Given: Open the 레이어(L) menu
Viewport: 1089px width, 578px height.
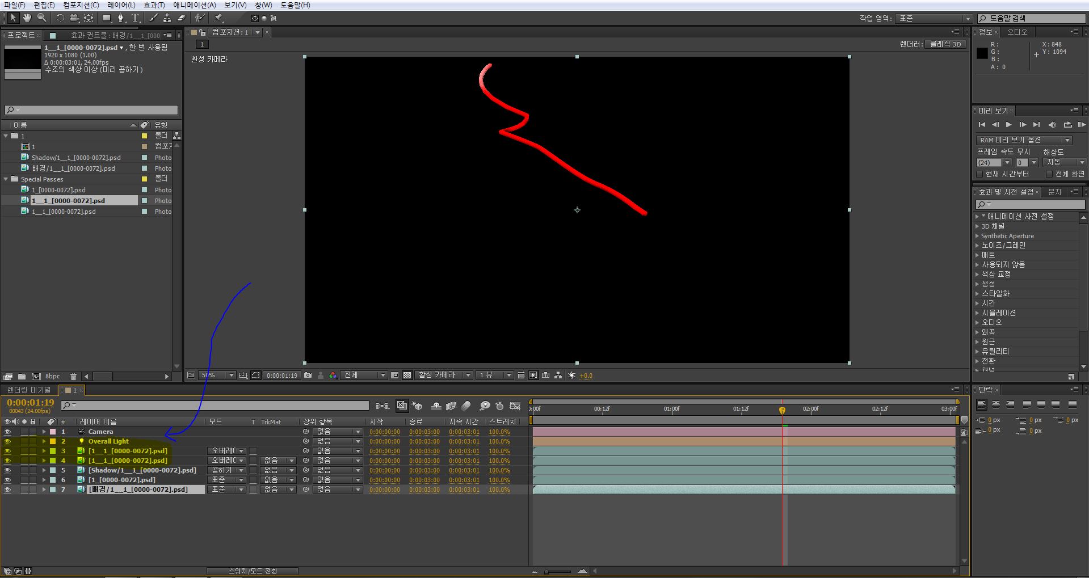Looking at the screenshot, I should coord(121,5).
